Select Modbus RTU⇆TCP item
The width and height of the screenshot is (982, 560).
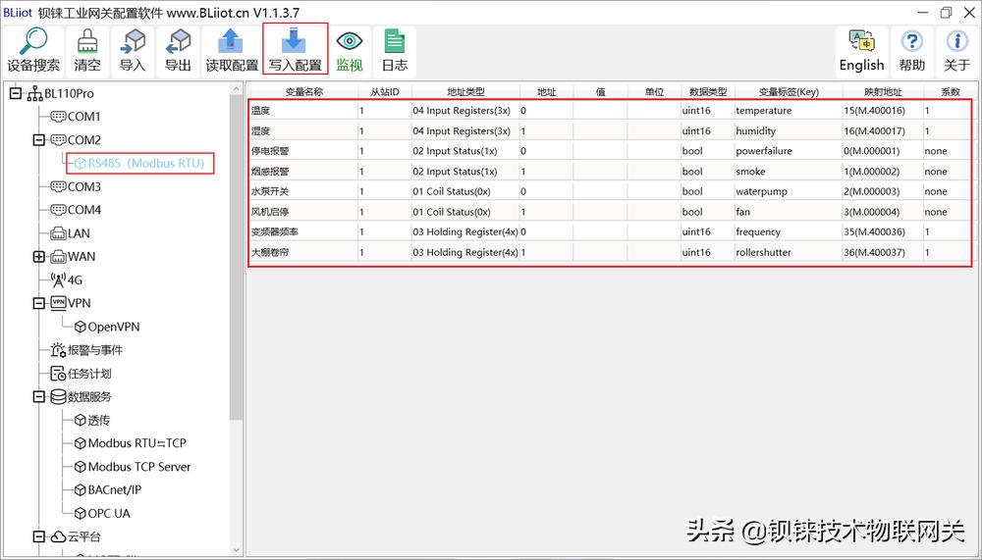(137, 443)
